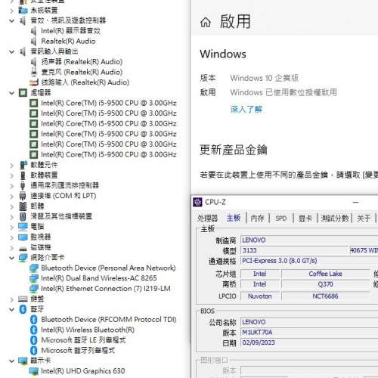Collapse the display adapters category
This screenshot has width=378, height=378.
11,361
